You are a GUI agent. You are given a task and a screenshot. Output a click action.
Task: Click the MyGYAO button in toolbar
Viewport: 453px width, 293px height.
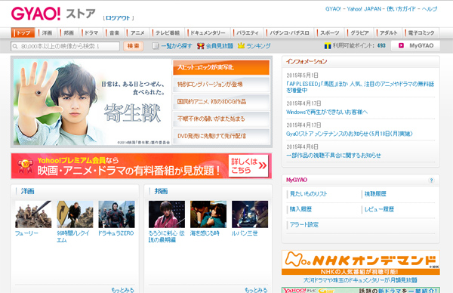pos(415,45)
